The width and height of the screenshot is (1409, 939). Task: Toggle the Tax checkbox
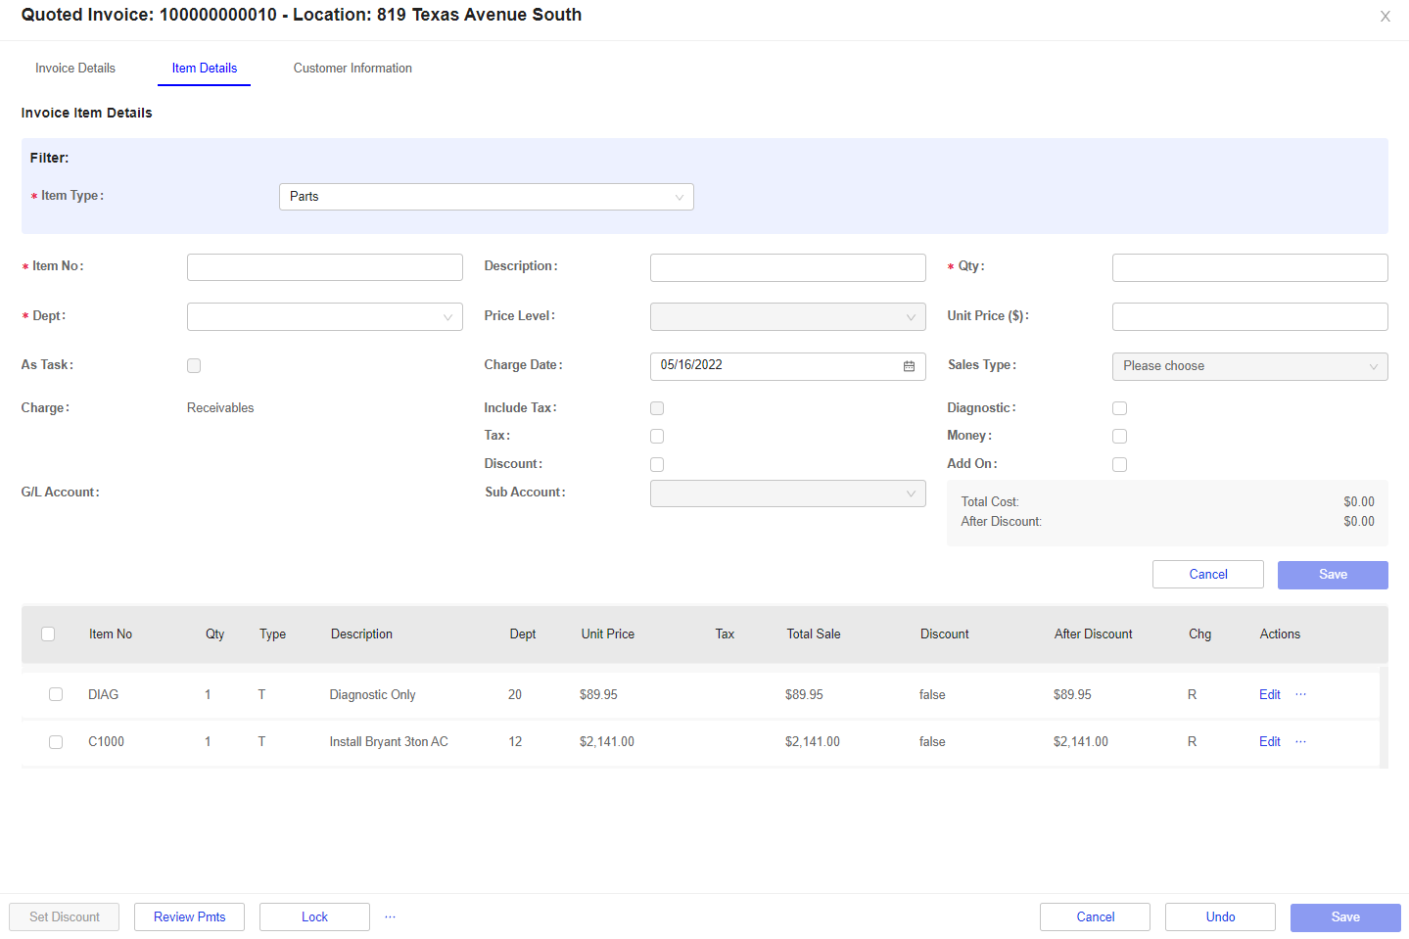pos(657,436)
